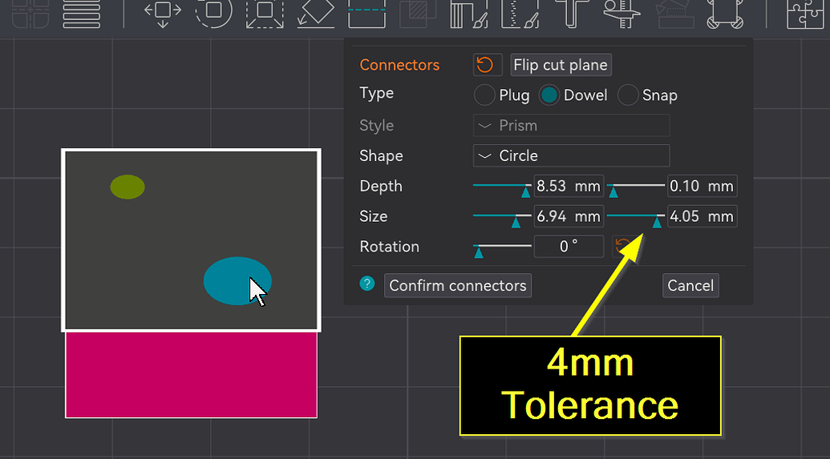The image size is (830, 459).
Task: Reset rotation with the small undo icon
Action: pos(623,247)
